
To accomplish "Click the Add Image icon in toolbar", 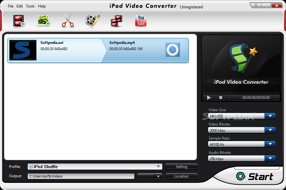I will [44, 20].
